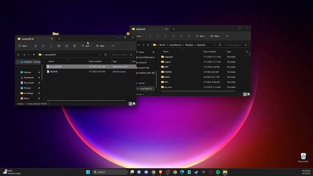Open Microsoft Edge from taskbar
This screenshot has height=176, width=313.
click(182, 172)
